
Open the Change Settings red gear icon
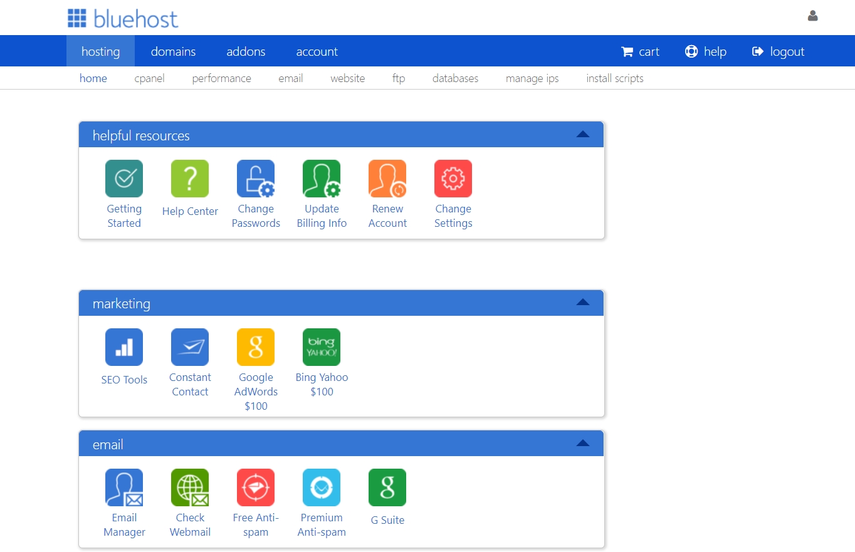453,179
